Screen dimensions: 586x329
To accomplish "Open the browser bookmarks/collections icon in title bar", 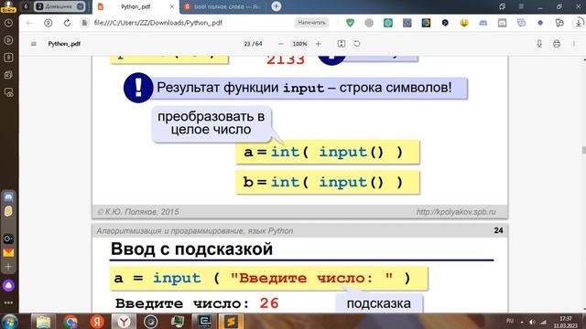I will 503,6.
